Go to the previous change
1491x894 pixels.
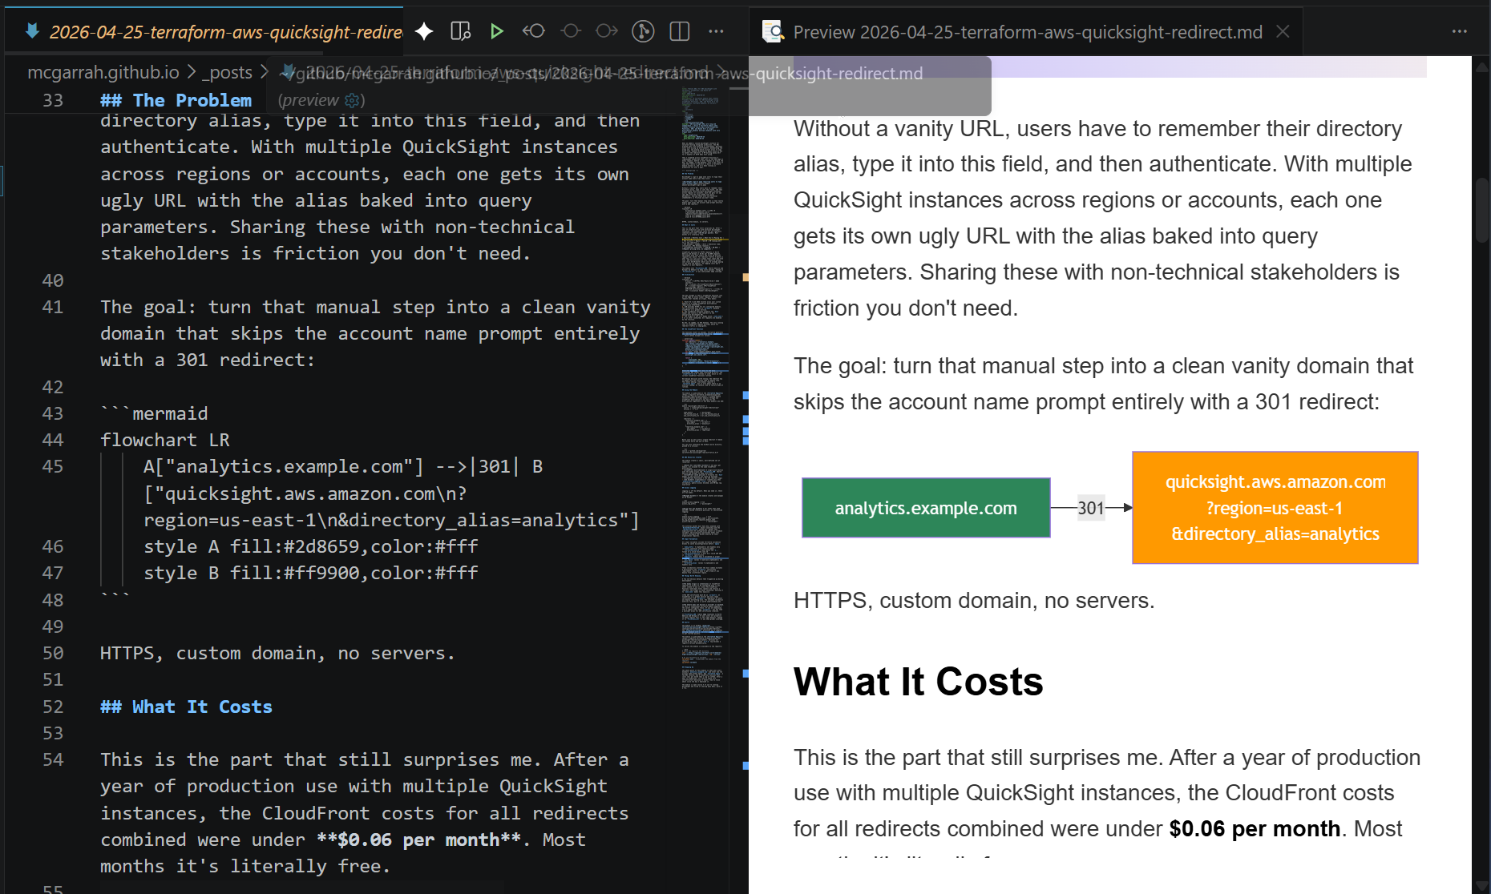pyautogui.click(x=533, y=30)
